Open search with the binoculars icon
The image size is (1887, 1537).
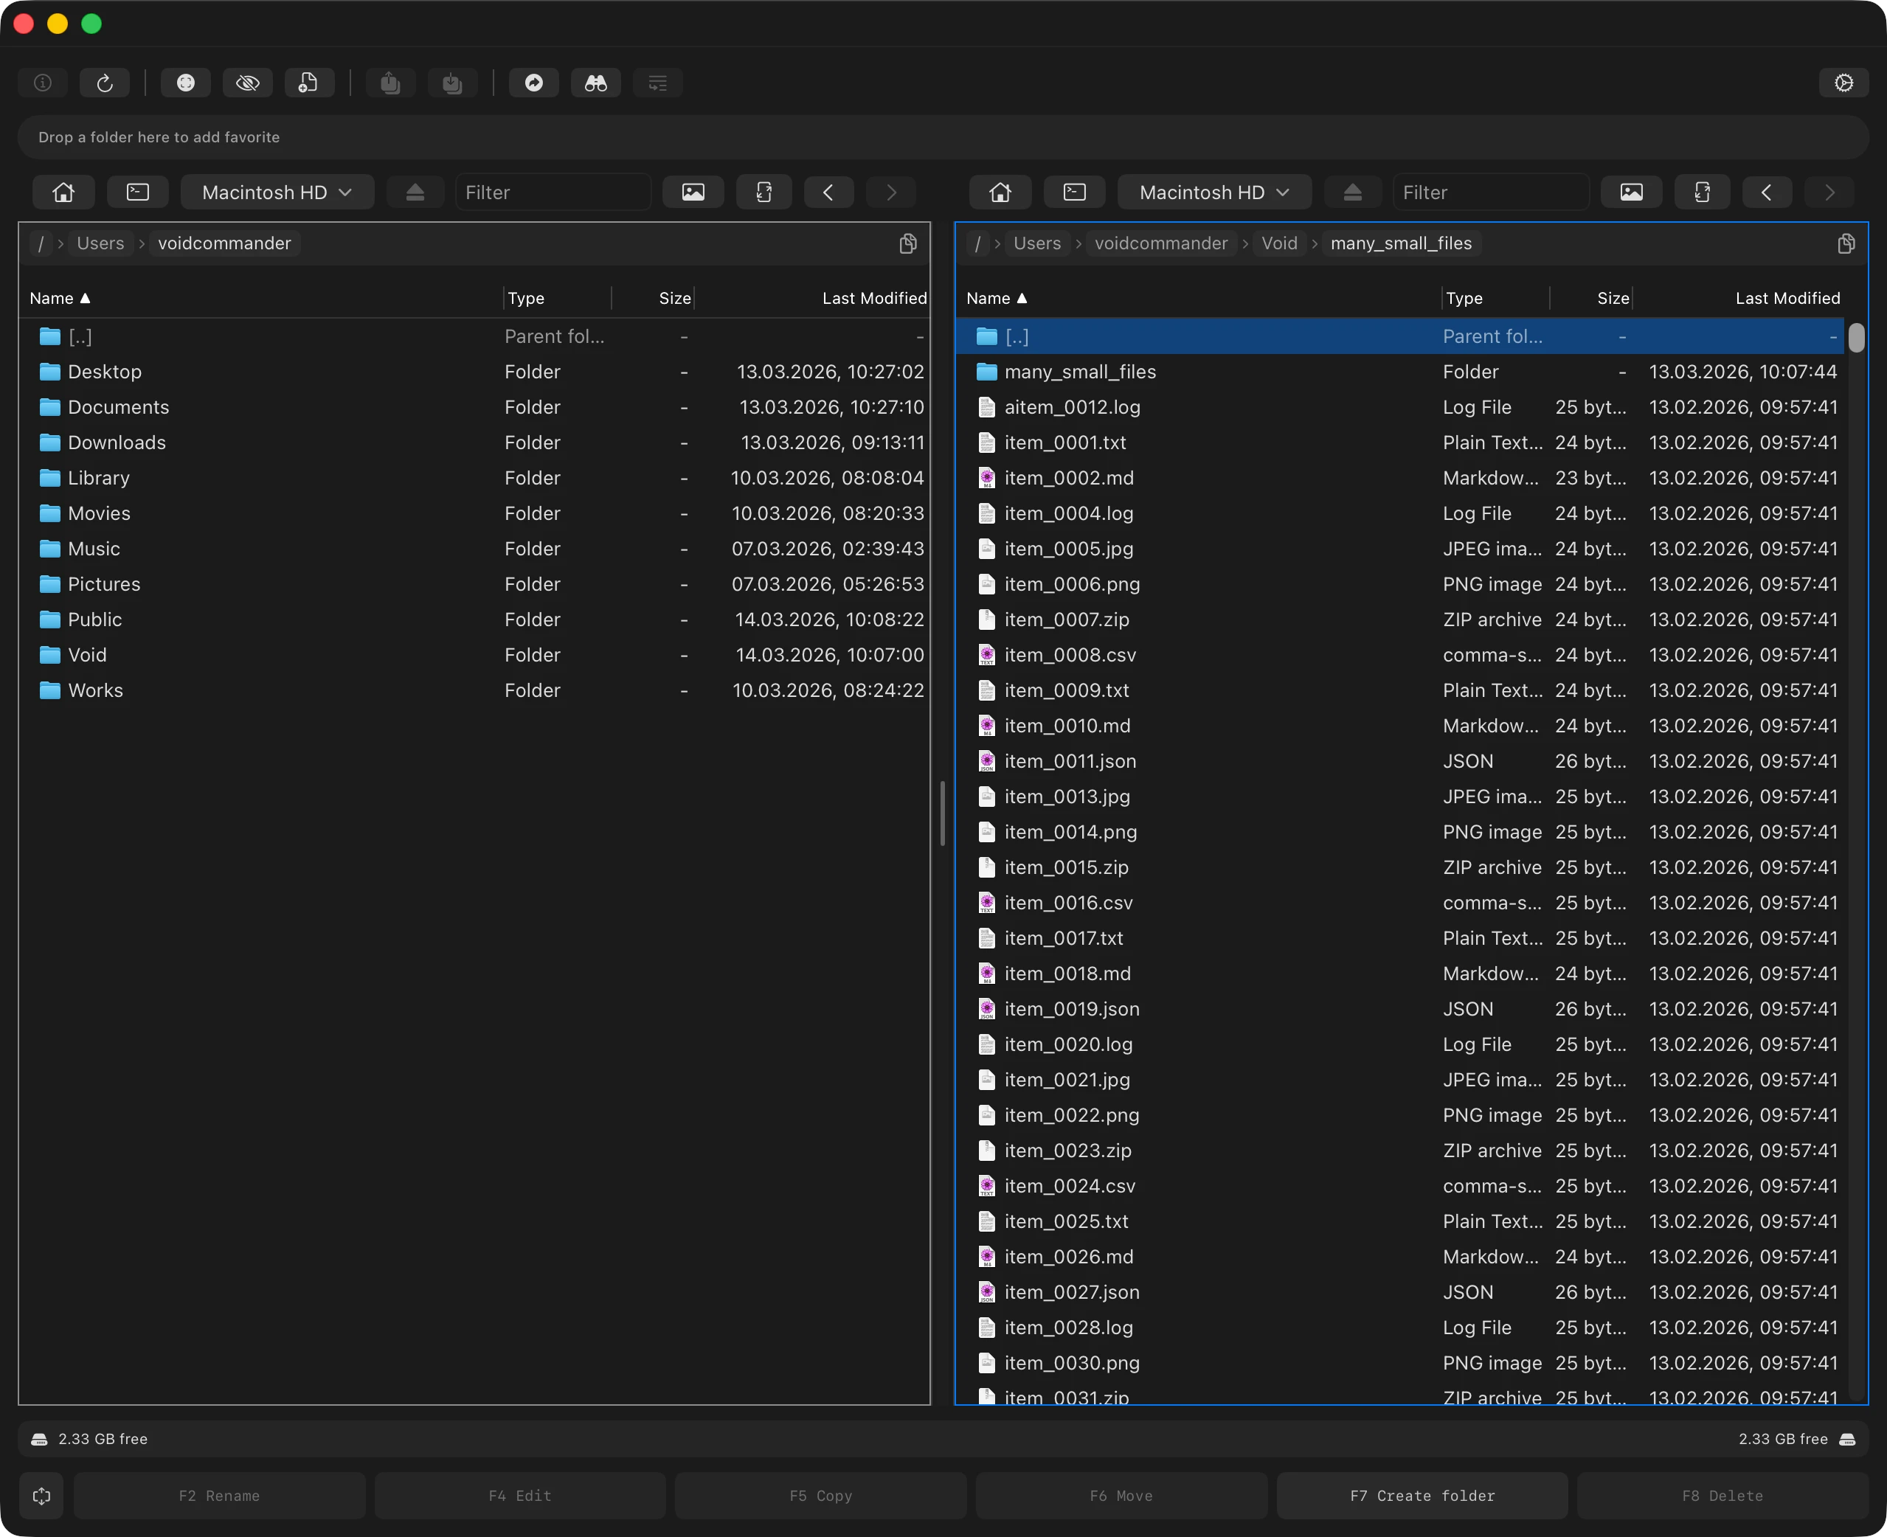[x=595, y=83]
